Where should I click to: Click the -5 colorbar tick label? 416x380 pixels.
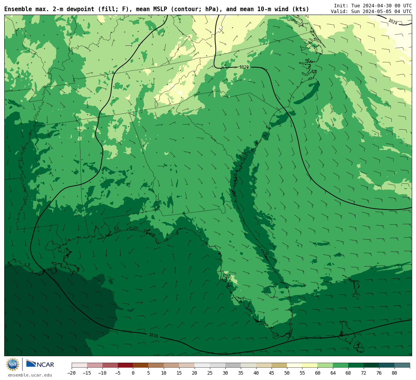[118, 373]
